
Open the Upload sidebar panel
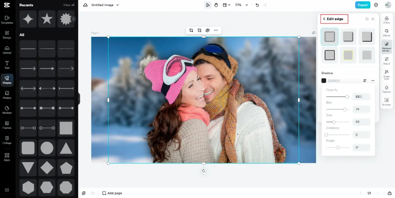[x=7, y=50]
